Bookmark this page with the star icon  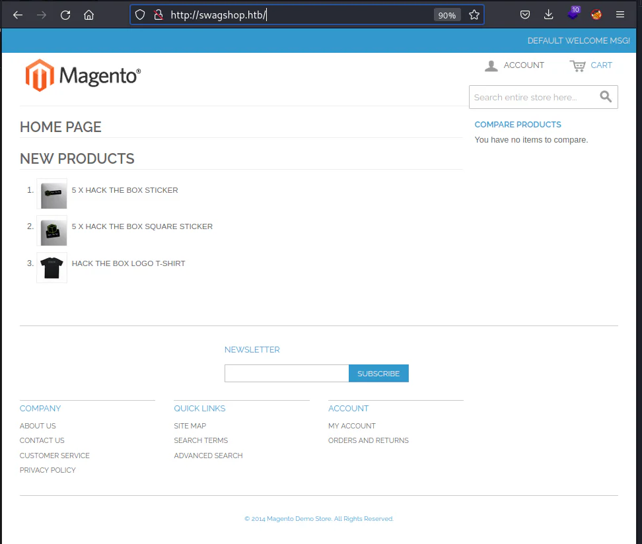pos(474,15)
